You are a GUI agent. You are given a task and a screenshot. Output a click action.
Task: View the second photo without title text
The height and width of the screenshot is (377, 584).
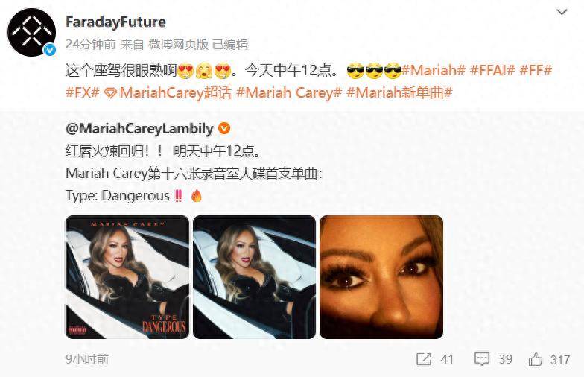[x=255, y=277]
